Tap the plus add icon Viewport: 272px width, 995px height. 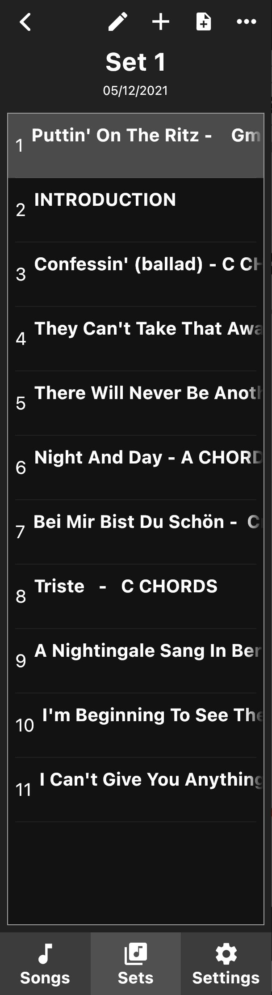[x=161, y=22]
